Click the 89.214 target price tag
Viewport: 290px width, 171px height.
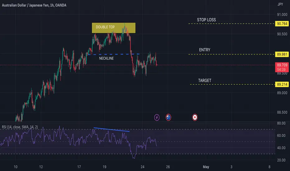[282, 85]
